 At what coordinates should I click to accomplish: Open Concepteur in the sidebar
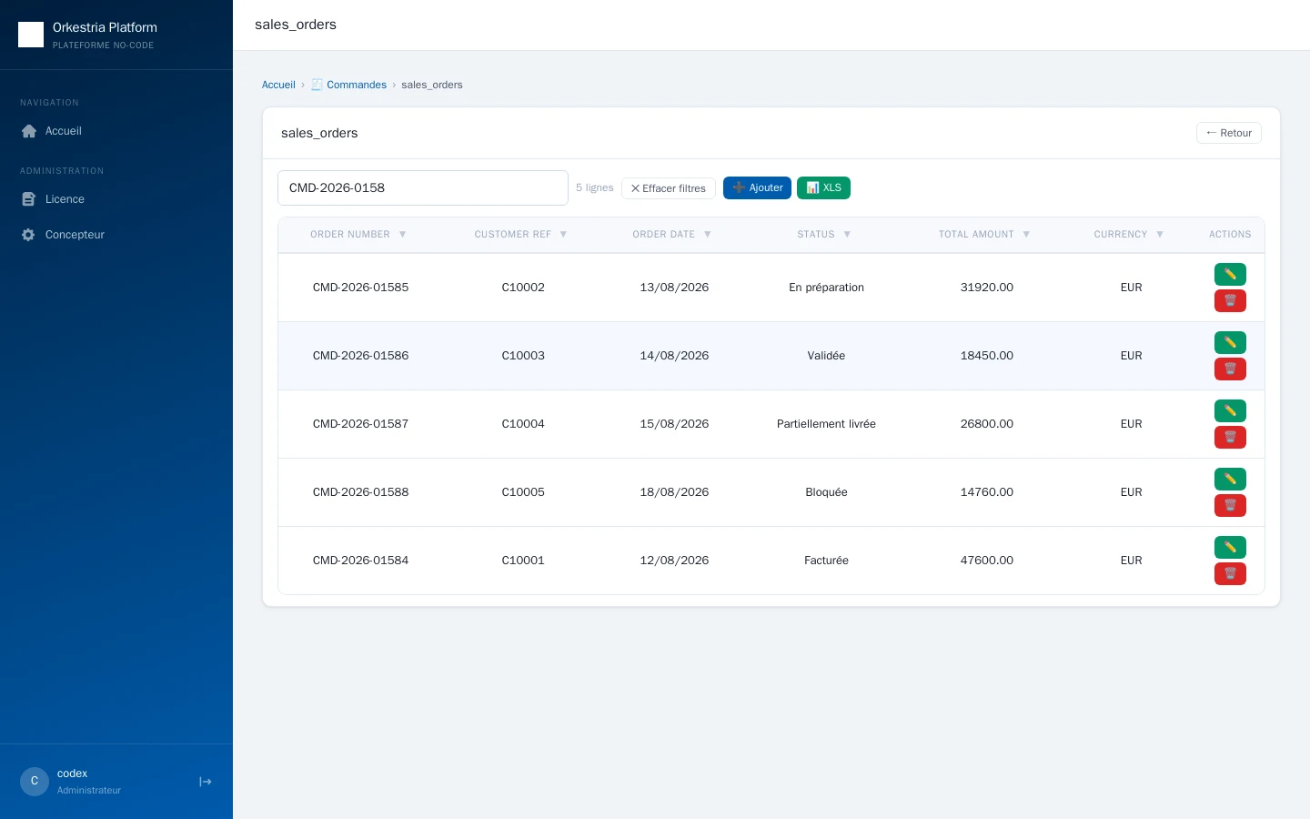[x=116, y=235]
